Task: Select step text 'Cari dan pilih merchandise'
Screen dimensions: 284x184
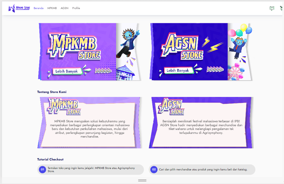Action: tap(203, 170)
